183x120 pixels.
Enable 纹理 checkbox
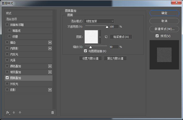pos(9,36)
